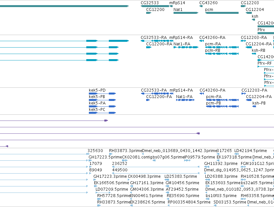Select the LD07209.5prime EST label
This screenshot has width=274, height=207.
coord(112,189)
